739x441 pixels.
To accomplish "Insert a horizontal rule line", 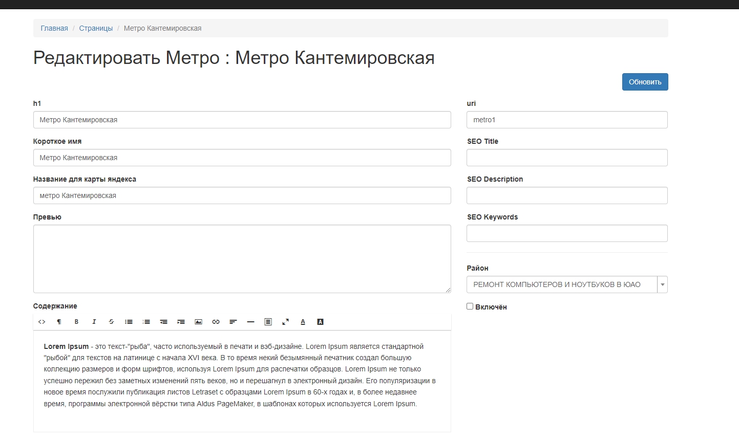I will (250, 322).
